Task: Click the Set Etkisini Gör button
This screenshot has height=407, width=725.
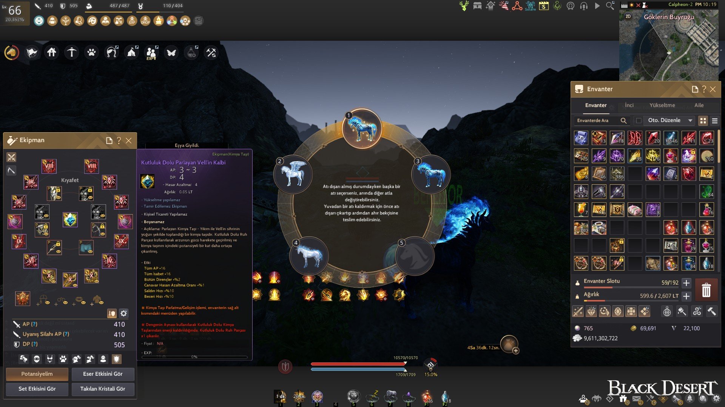Action: tap(37, 389)
